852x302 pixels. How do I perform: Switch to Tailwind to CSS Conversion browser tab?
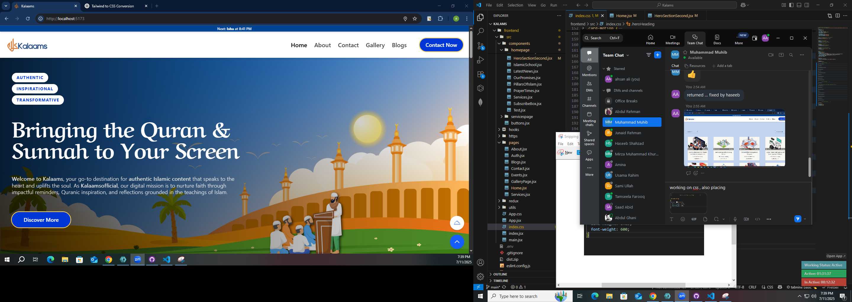pyautogui.click(x=112, y=6)
